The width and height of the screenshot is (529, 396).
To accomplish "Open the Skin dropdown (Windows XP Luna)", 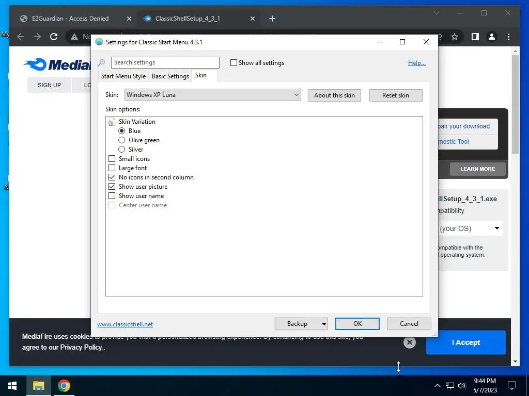I will tap(212, 95).
